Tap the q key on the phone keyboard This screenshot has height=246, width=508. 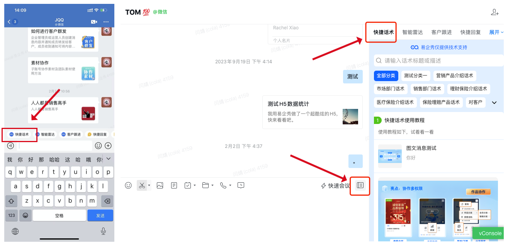(10, 172)
